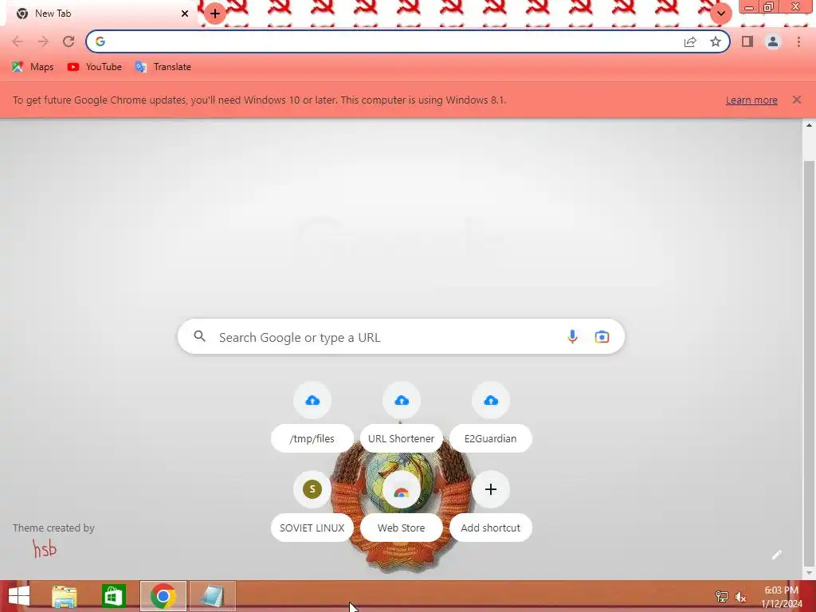
Task: Go forward with the forward arrow
Action: [x=43, y=41]
